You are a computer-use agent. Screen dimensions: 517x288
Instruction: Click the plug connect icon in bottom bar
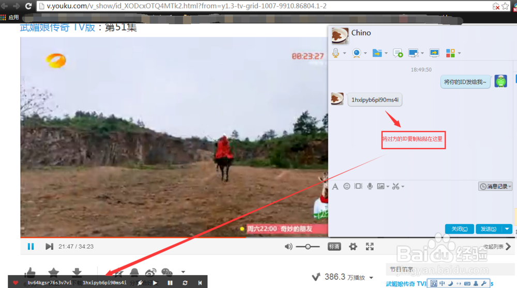140,283
